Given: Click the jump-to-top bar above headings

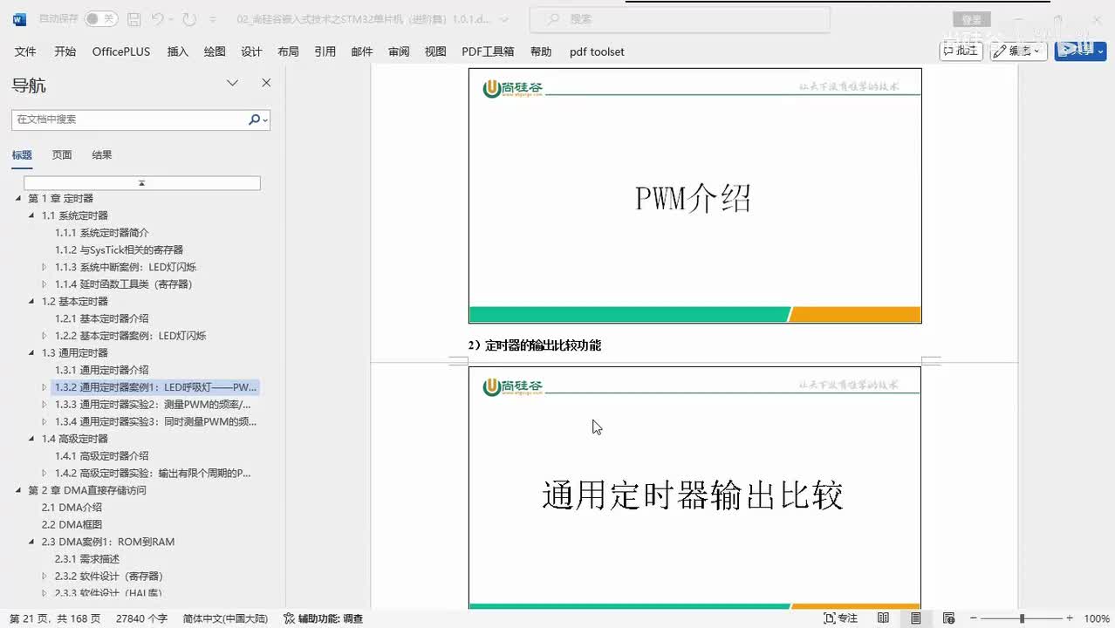Looking at the screenshot, I should pyautogui.click(x=141, y=183).
